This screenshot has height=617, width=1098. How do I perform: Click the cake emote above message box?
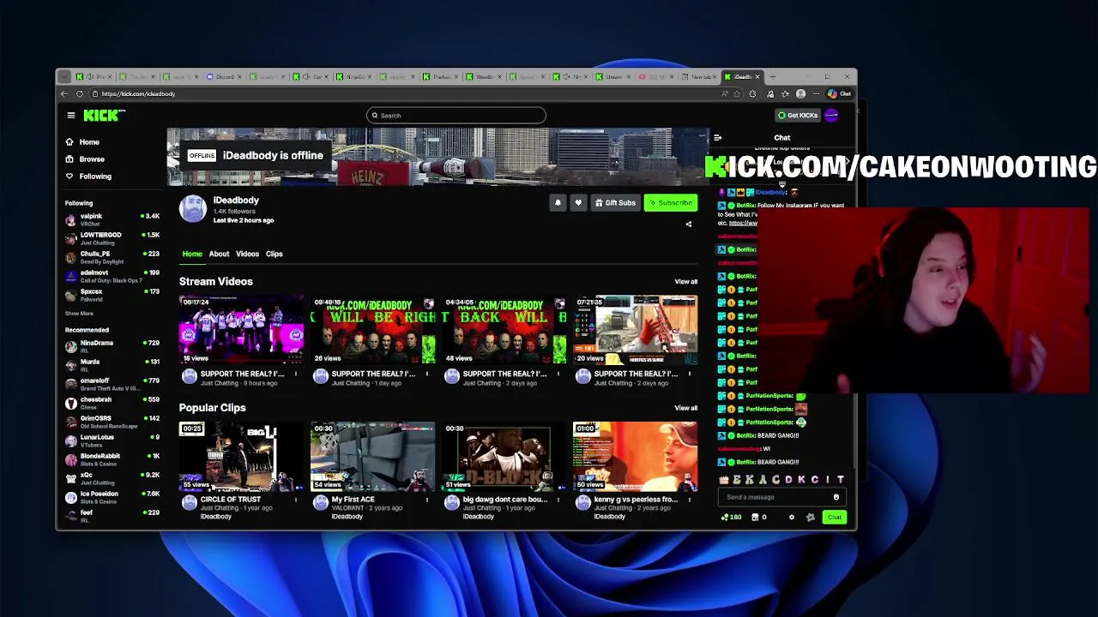coord(724,480)
